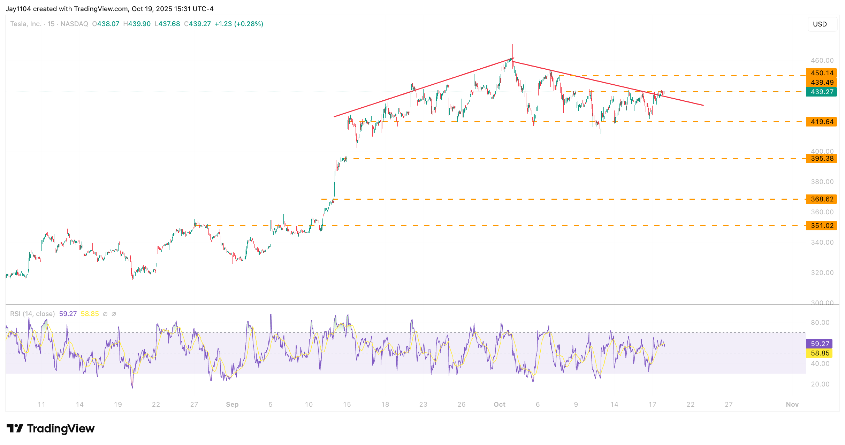Click the orange 368.62 price level tag
Screen dimensions: 845x445
(821, 199)
